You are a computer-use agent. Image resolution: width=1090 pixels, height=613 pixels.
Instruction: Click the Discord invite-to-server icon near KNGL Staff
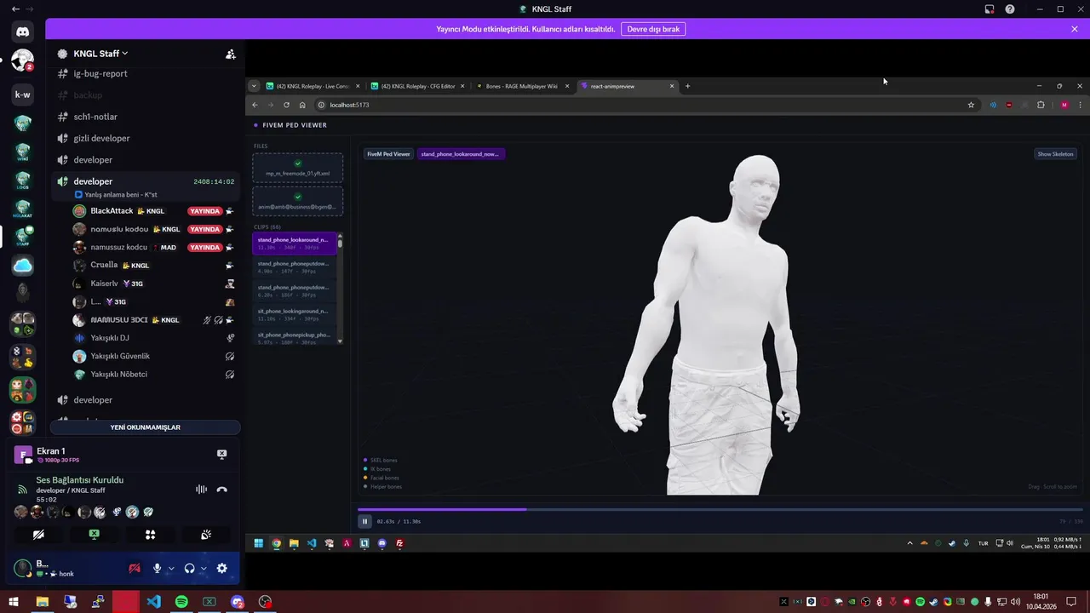[230, 54]
